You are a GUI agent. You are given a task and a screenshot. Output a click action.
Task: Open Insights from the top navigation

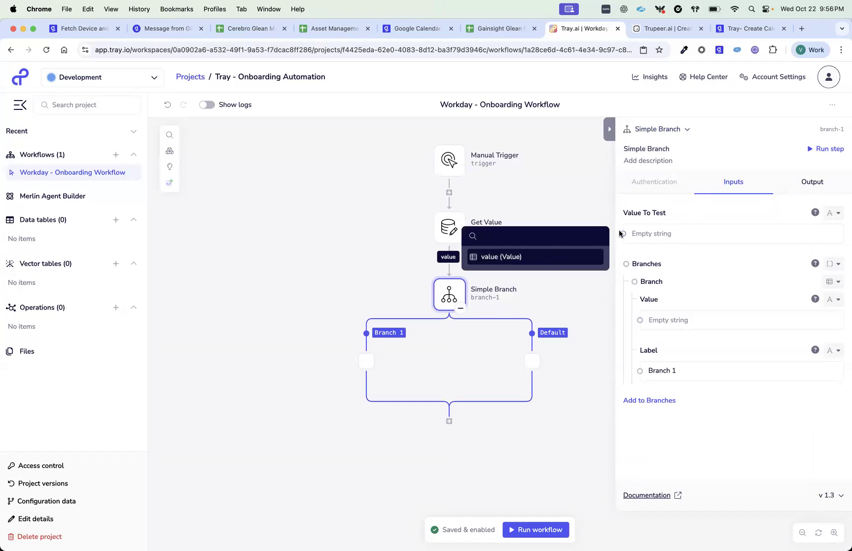click(x=649, y=77)
